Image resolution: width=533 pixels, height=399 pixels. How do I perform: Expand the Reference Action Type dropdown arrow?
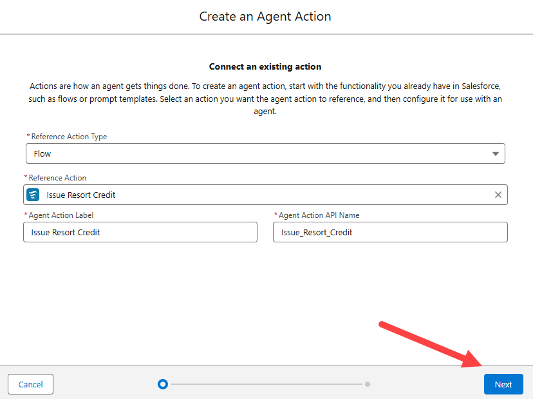coord(495,154)
